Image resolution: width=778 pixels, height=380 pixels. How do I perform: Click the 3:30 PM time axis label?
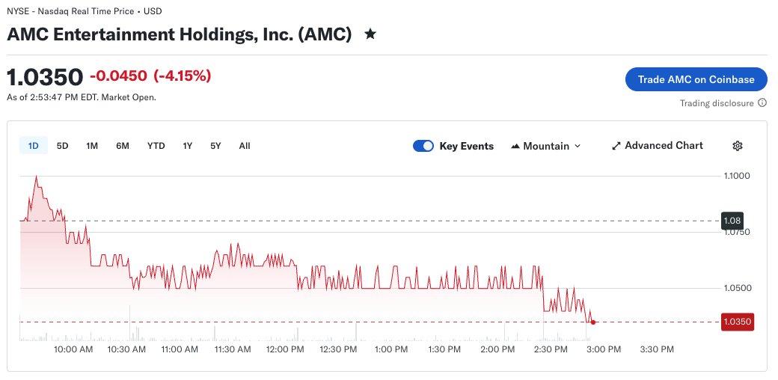657,349
